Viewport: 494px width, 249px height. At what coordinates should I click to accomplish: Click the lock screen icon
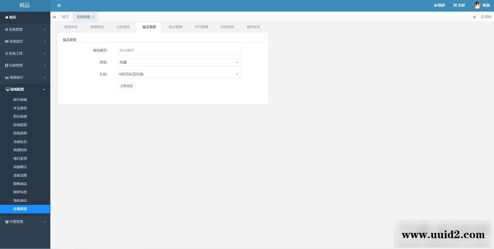tap(435, 5)
